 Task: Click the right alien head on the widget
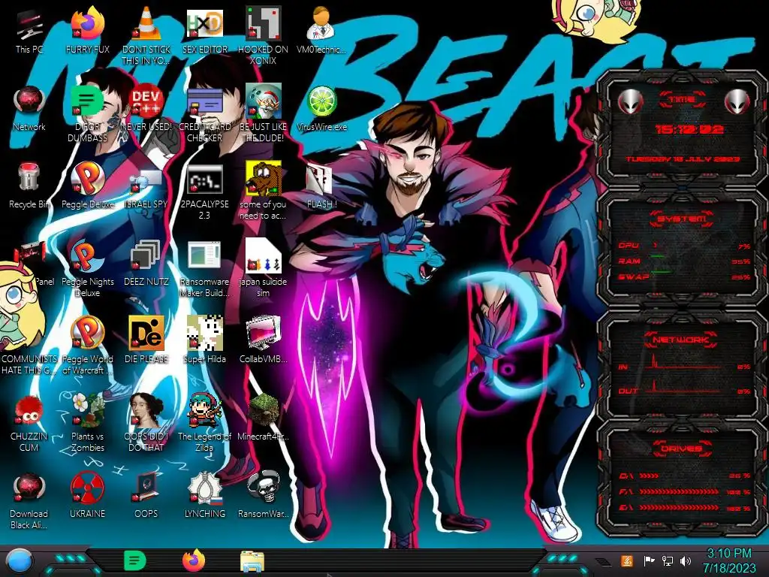coord(737,102)
